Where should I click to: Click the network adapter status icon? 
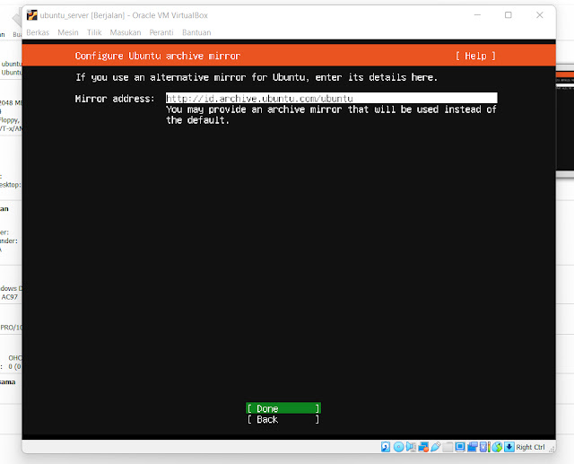(423, 447)
